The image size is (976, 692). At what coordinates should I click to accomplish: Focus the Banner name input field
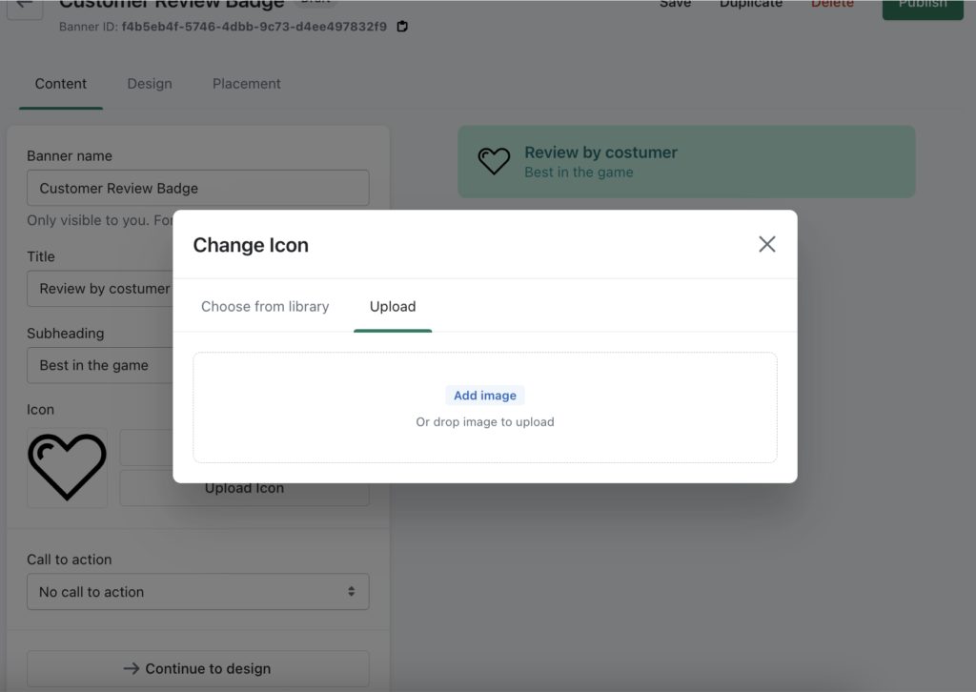pyautogui.click(x=197, y=189)
